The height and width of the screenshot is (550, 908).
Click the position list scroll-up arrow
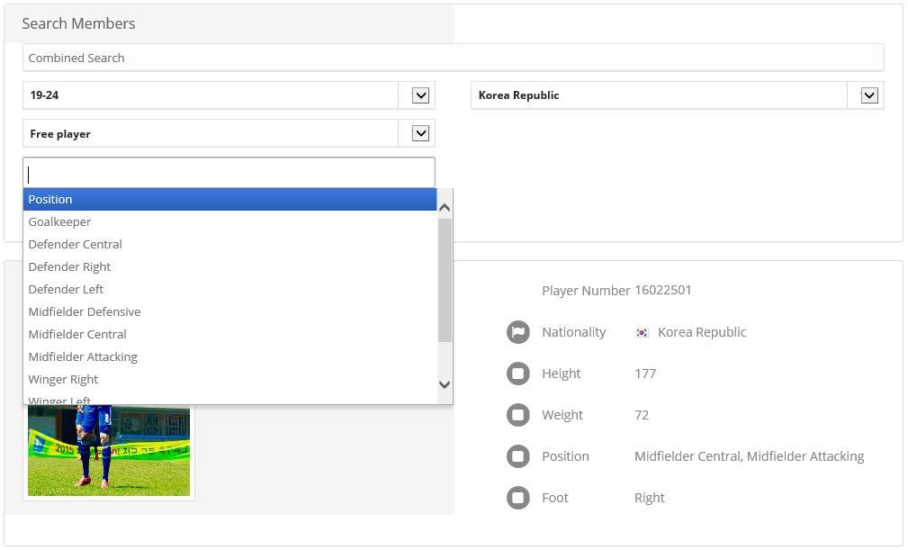click(445, 207)
